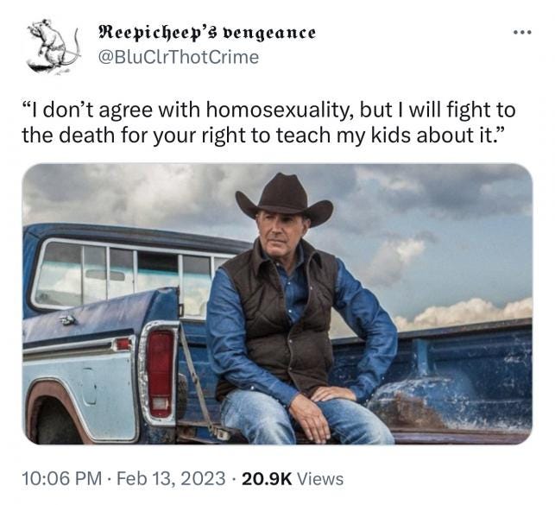The height and width of the screenshot is (505, 555).
Task: Click the truck's fuel door panel
Action: pos(89,386)
